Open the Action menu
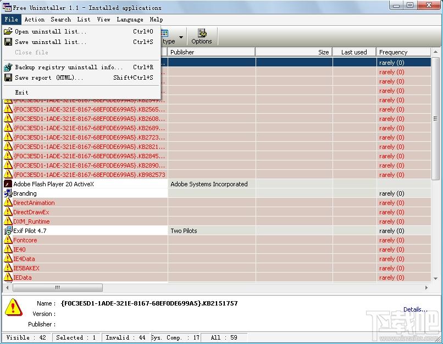443x344 pixels. [x=35, y=19]
